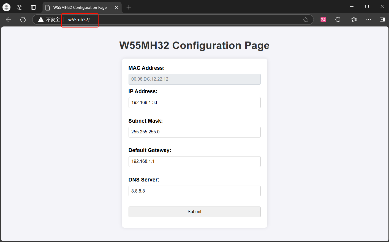The width and height of the screenshot is (389, 242).
Task: Refresh the page with reload icon
Action: (23, 20)
